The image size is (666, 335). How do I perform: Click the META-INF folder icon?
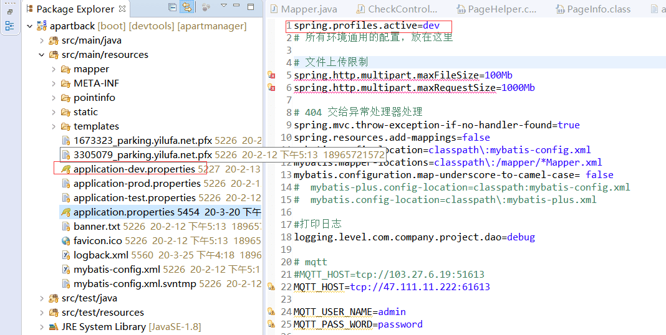[65, 83]
